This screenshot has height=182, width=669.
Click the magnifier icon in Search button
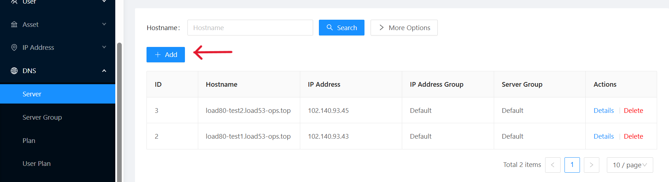click(329, 28)
